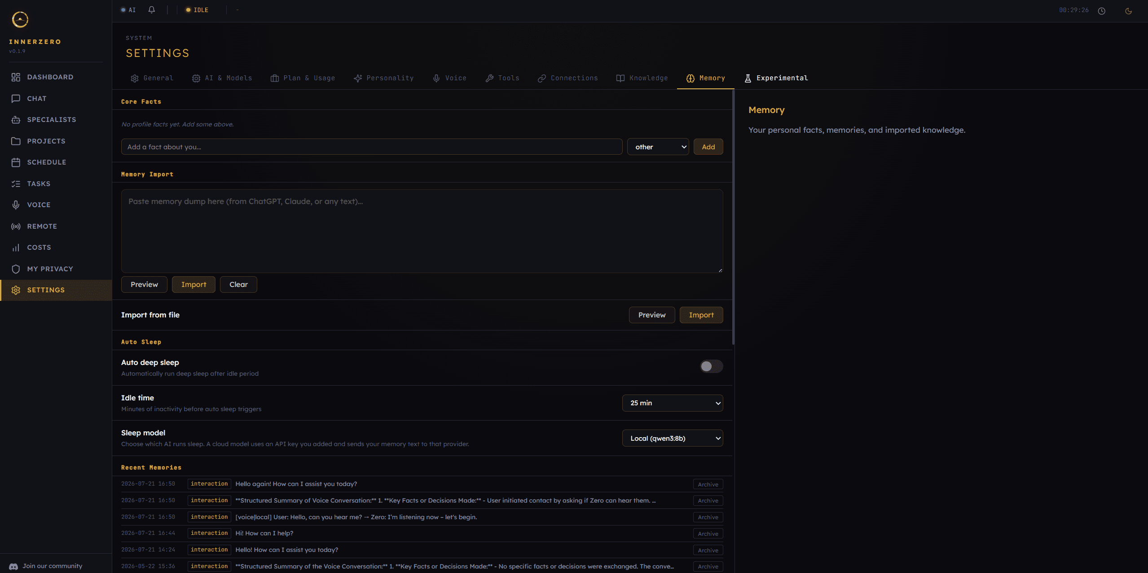
Task: Archive the 2026-05-22 15:36 memory
Action: 708,566
